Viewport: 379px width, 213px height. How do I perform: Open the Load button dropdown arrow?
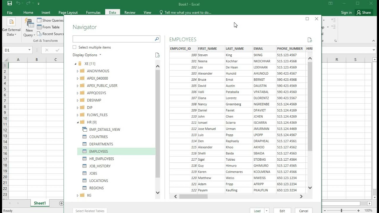(x=266, y=211)
